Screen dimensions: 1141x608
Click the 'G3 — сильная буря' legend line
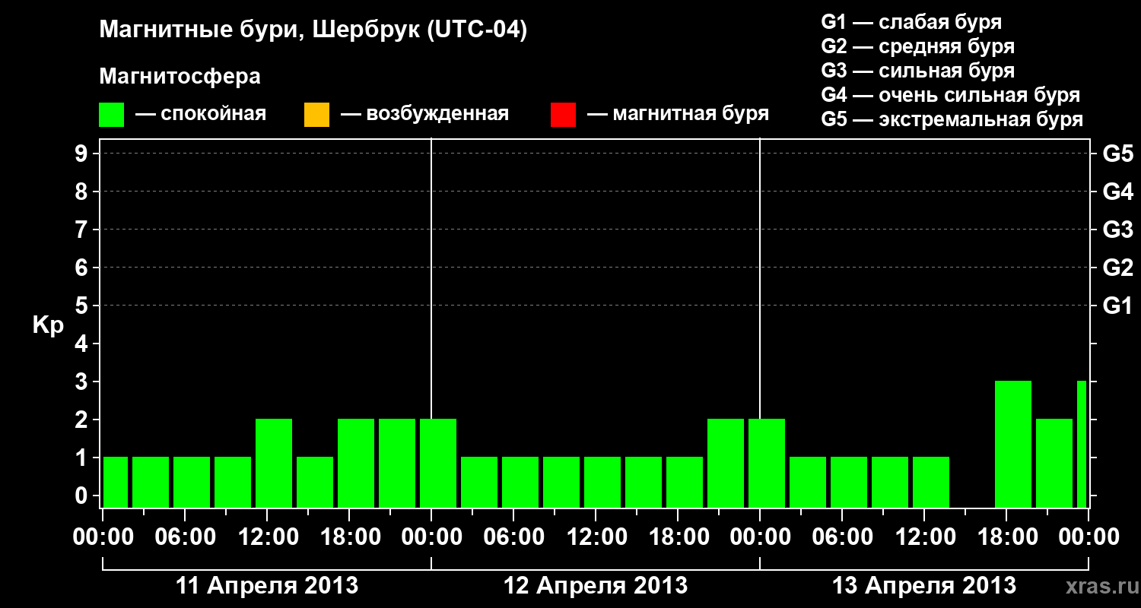tap(918, 71)
